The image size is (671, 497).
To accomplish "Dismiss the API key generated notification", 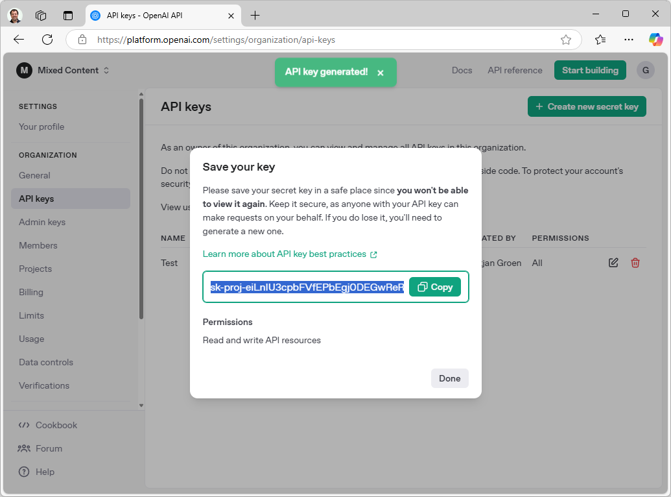I will pos(381,73).
